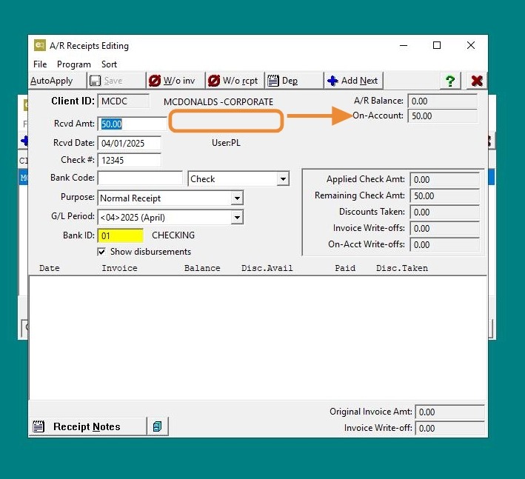Open the Receipt Notes button
Image resolution: width=525 pixels, height=479 pixels.
coord(87,426)
